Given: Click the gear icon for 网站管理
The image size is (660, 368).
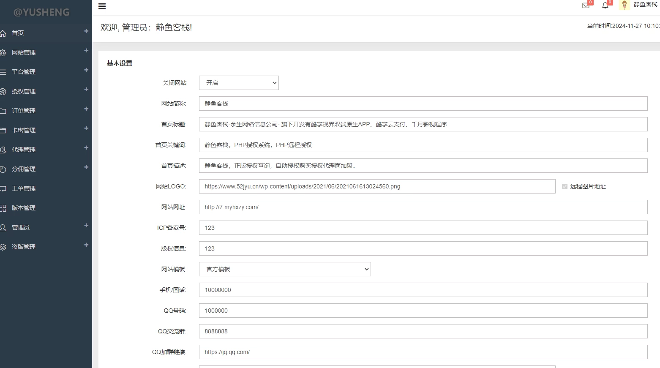Looking at the screenshot, I should (x=3, y=53).
